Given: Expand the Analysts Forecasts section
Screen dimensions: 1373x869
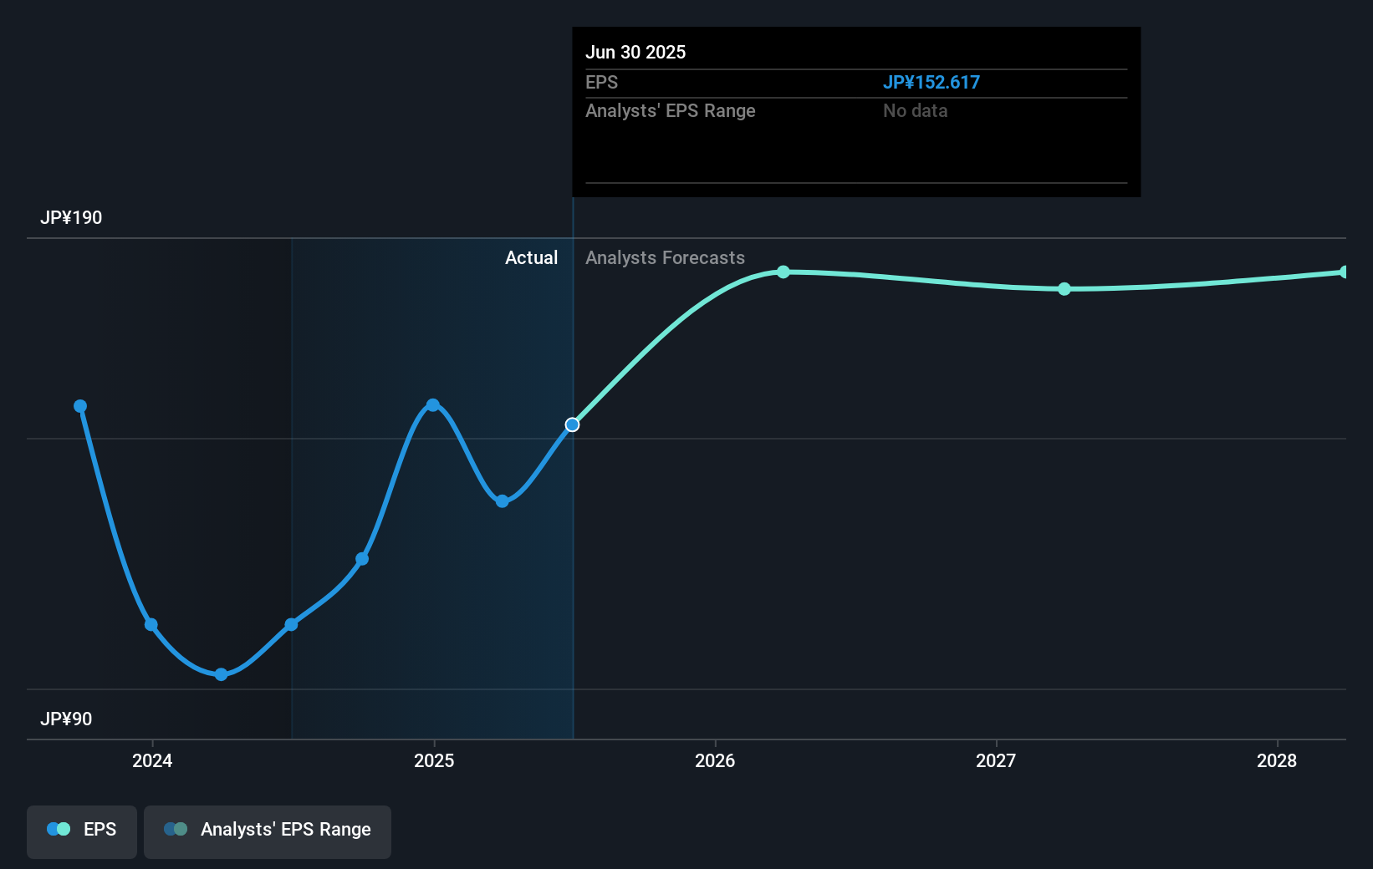Looking at the screenshot, I should pyautogui.click(x=665, y=257).
